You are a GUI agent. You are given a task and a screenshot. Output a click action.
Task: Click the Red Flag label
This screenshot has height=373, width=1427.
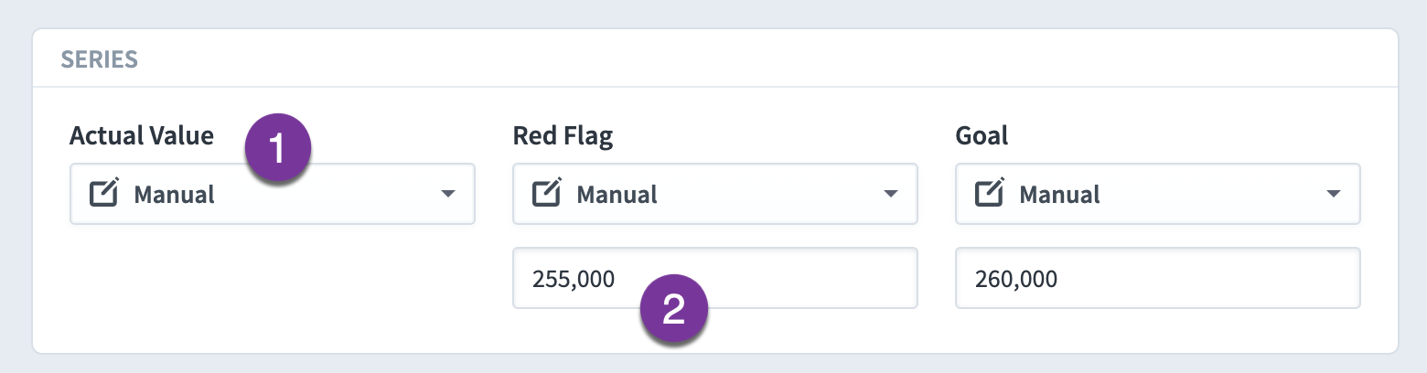point(563,136)
